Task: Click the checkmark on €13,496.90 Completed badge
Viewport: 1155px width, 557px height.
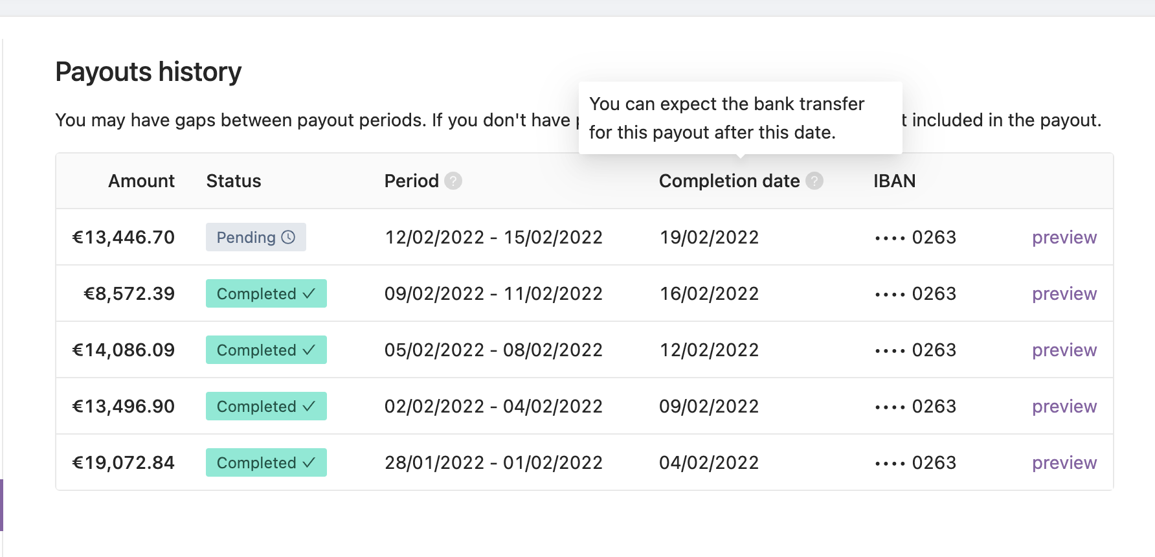Action: click(x=309, y=406)
